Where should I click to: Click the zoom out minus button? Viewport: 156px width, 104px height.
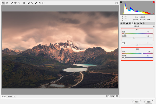(3, 97)
